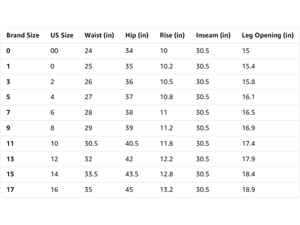This screenshot has width=300, height=225.
Task: Click the Inseam (in) column header
Action: [213, 35]
